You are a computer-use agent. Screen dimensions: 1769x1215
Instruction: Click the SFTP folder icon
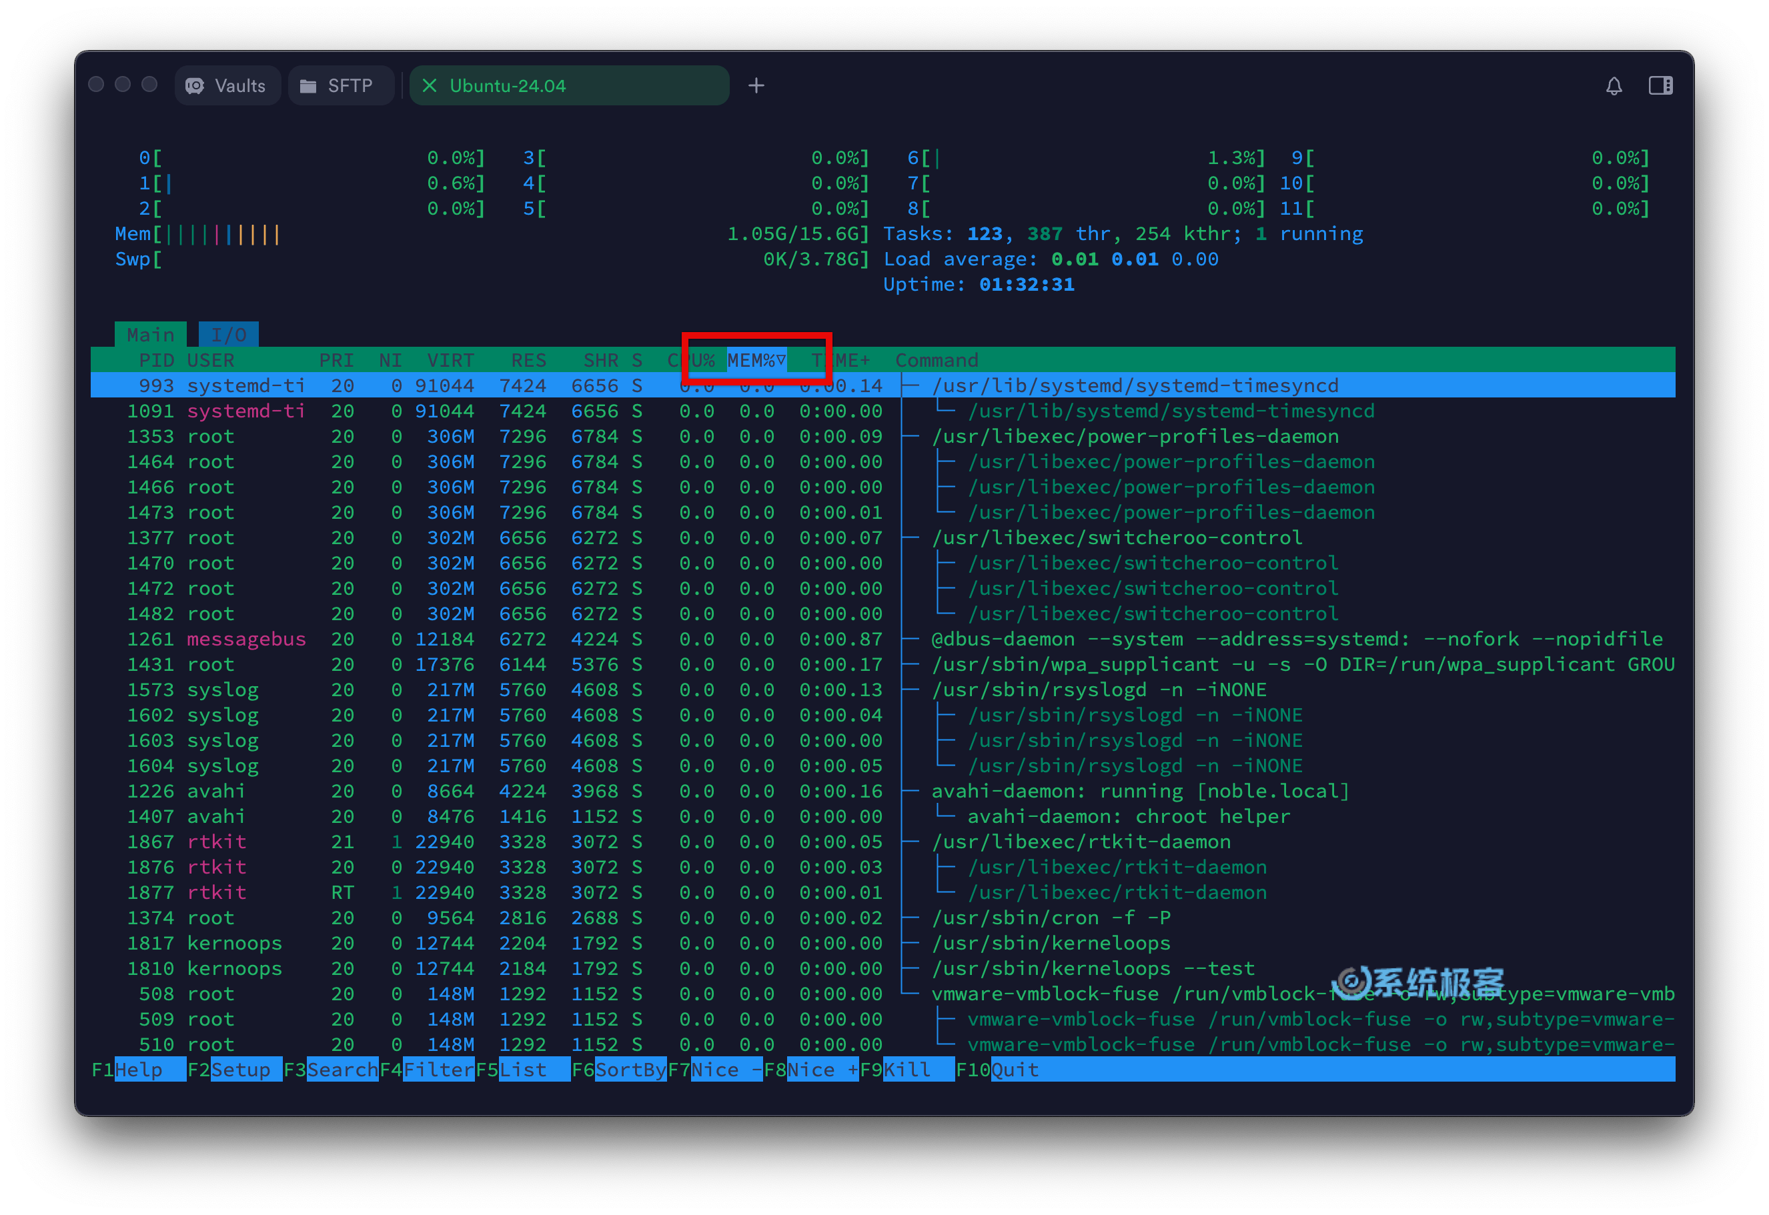tap(308, 86)
